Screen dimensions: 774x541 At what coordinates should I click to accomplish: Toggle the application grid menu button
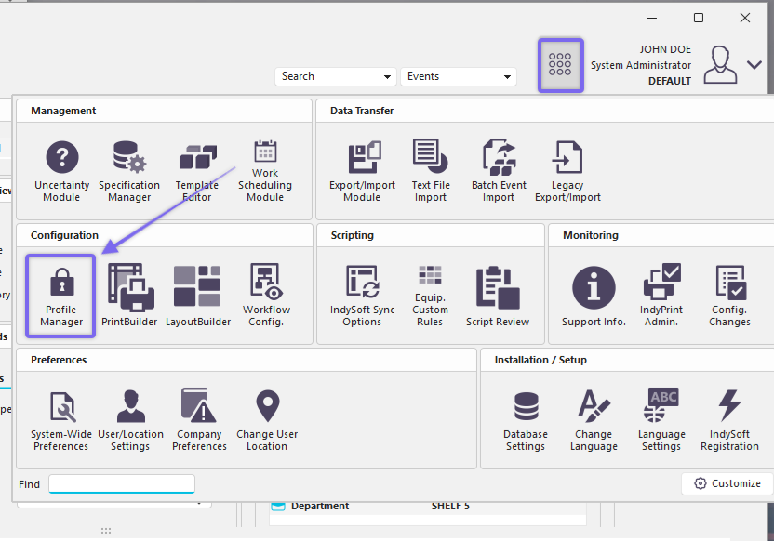point(560,65)
